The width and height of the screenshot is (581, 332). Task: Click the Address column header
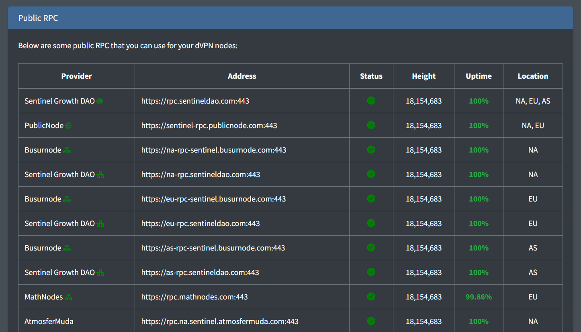[x=242, y=76]
